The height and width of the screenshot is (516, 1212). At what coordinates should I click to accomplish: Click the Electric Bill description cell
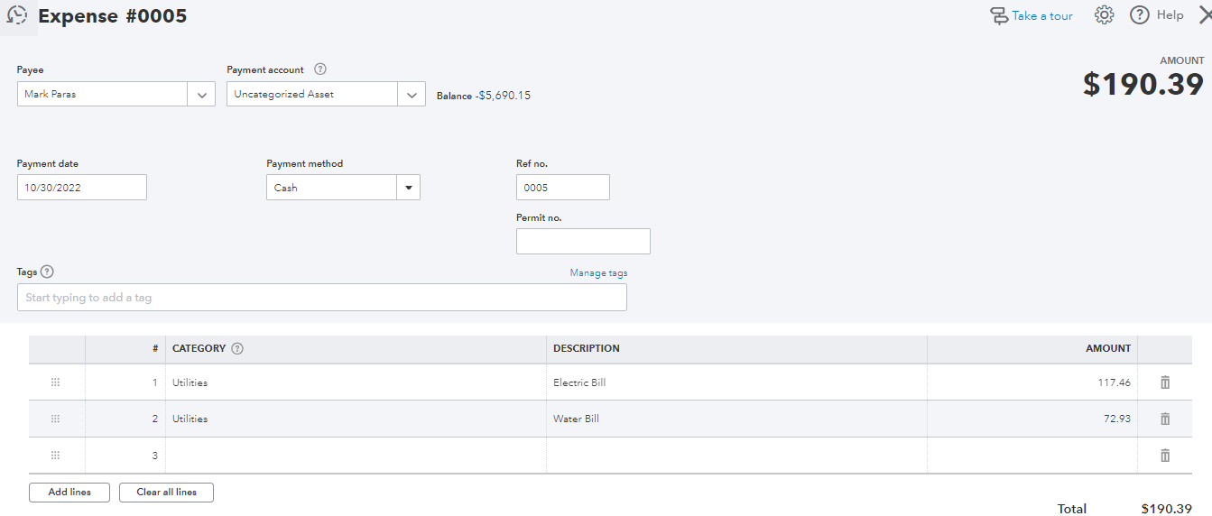[x=736, y=382]
